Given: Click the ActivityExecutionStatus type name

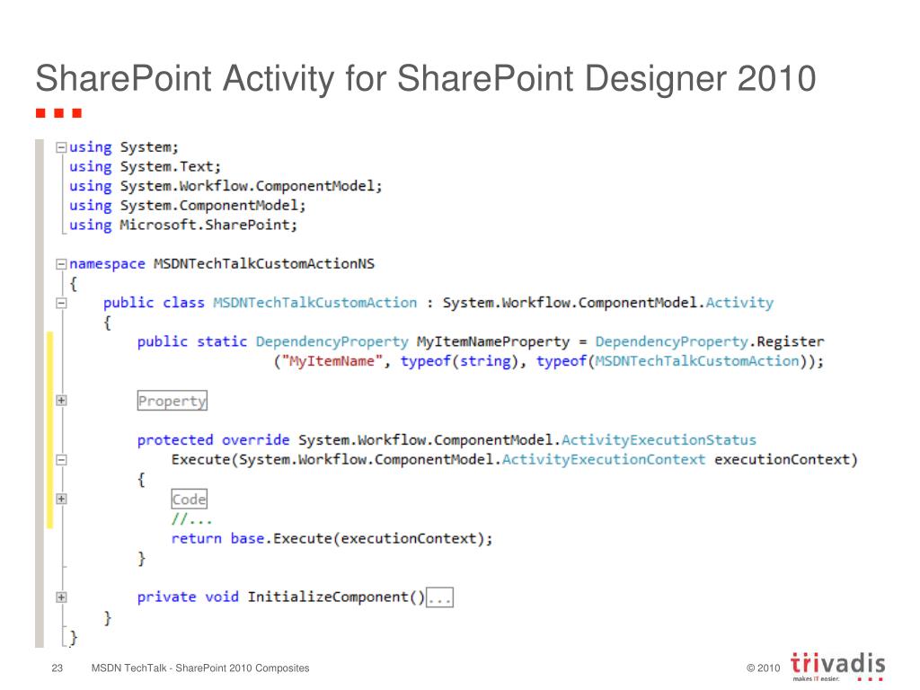Looking at the screenshot, I should pos(659,440).
